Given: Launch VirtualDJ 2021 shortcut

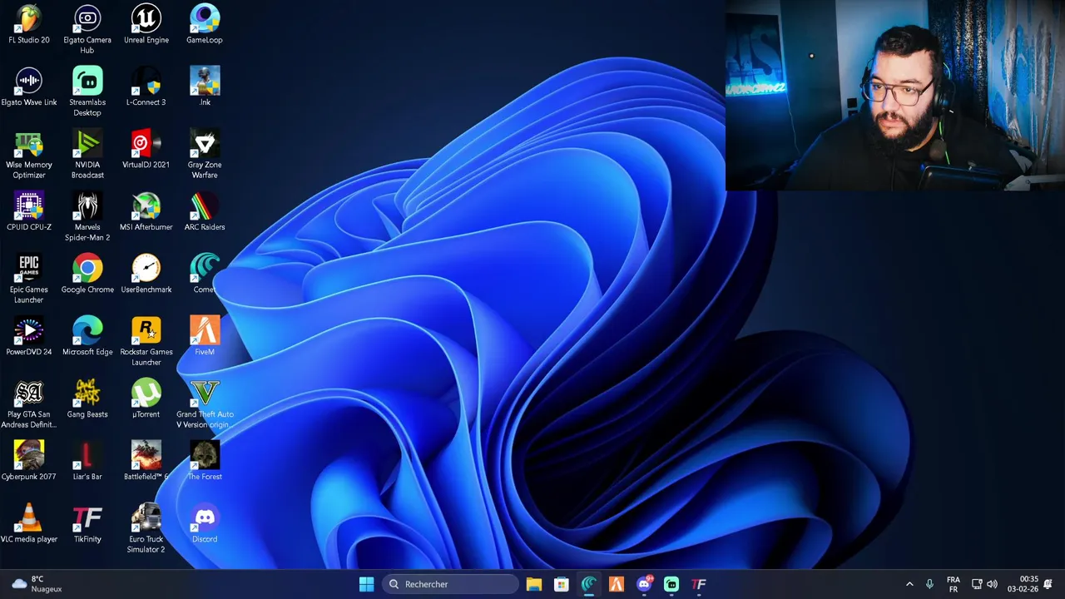Looking at the screenshot, I should pos(146,149).
